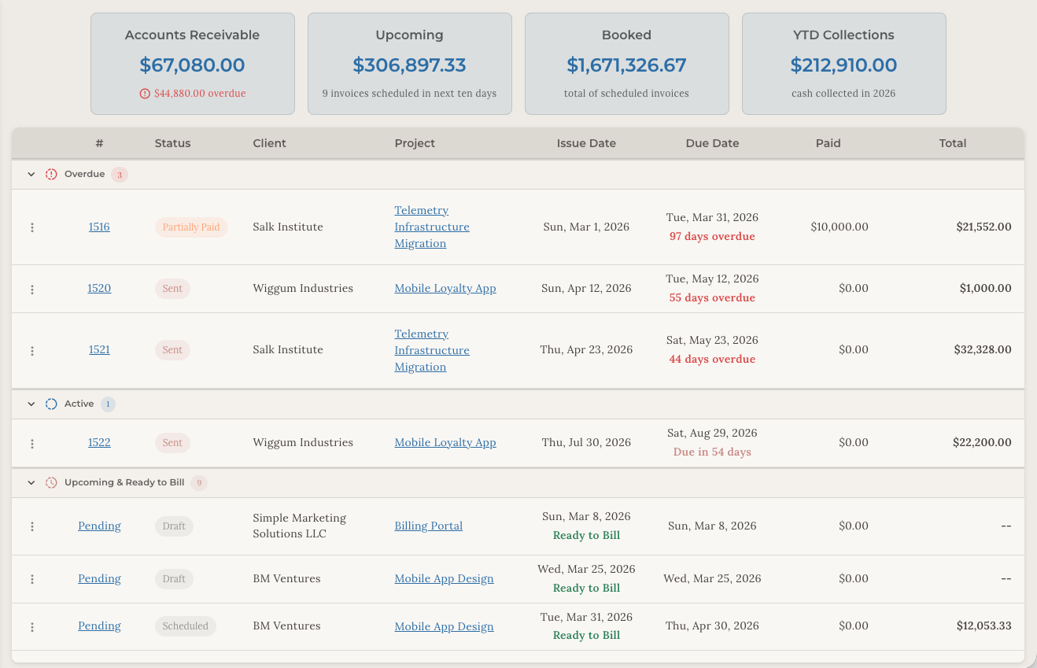Click the Scheduled status badge
Viewport: 1037px width, 668px height.
coord(186,626)
